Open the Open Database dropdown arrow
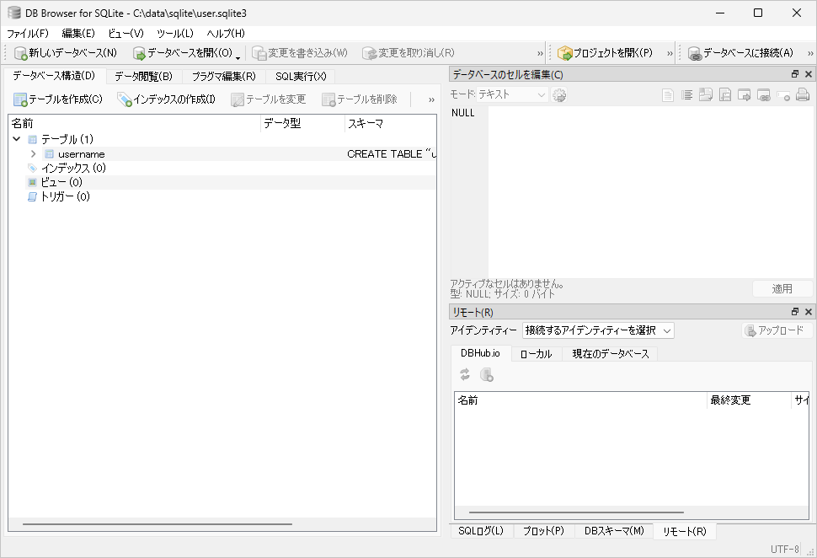Viewport: 817px width, 558px height. [x=238, y=56]
